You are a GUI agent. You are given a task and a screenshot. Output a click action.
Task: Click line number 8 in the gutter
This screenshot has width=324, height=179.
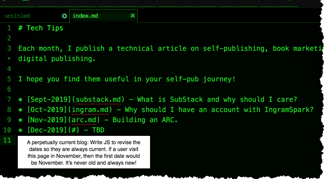click(9, 110)
